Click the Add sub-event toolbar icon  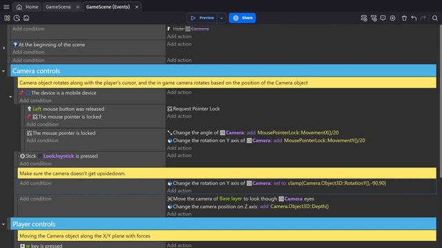[374, 18]
